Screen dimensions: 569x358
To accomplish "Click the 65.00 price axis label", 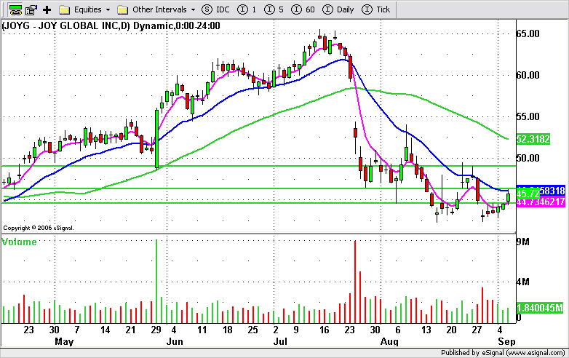I will (x=528, y=33).
